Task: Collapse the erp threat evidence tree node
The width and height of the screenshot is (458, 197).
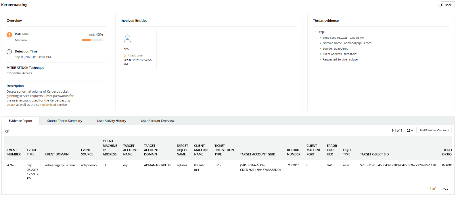Action: [321, 32]
